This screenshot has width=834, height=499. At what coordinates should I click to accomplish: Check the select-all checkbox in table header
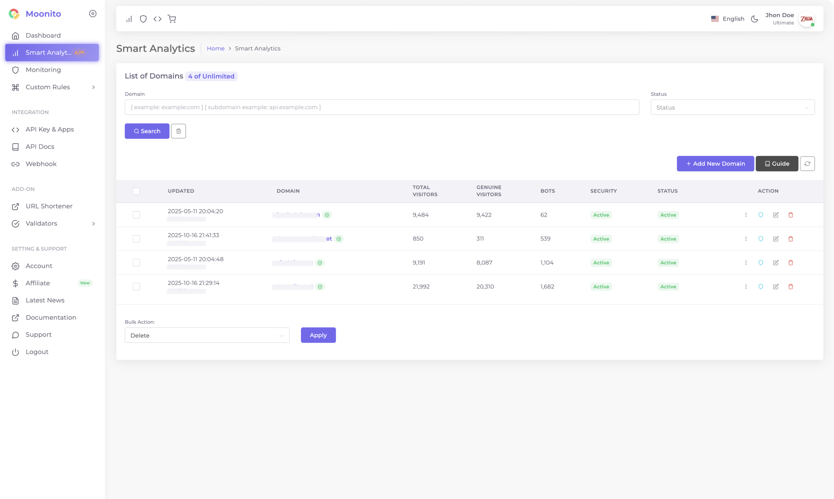(x=136, y=191)
